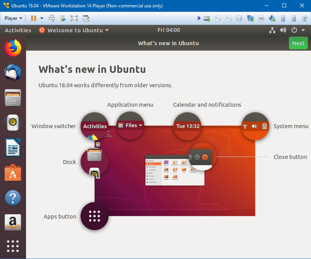311x259 pixels.
Task: Click the CD/DVD icon beside the floppy icon
Action: coord(229,18)
